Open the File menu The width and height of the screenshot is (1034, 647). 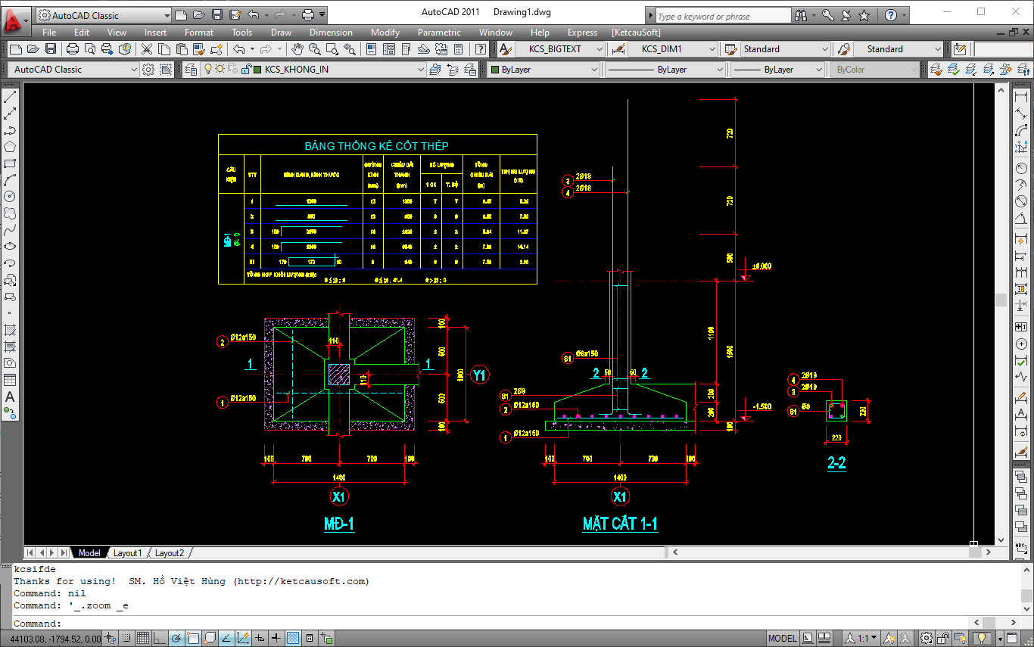[49, 33]
